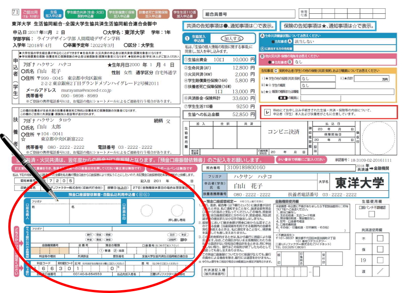
Task: Click the 口座番号 entry boxes
Action: [x=160, y=251]
